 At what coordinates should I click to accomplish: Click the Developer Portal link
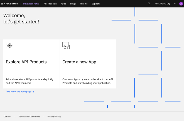tap(31, 4)
